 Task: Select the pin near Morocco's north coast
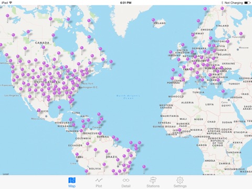point(182,91)
